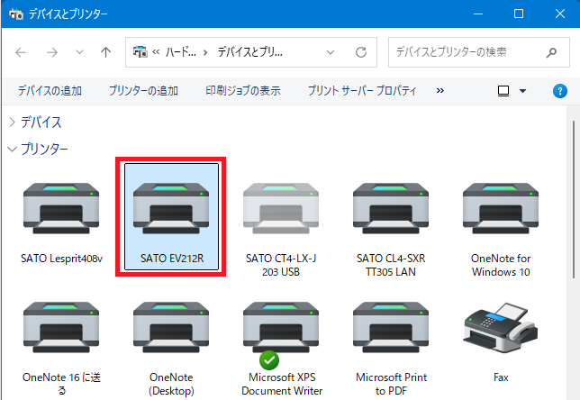This screenshot has width=580, height=400.
Task: Select the OneNote (Desktop) printer icon
Action: pyautogui.click(x=171, y=327)
